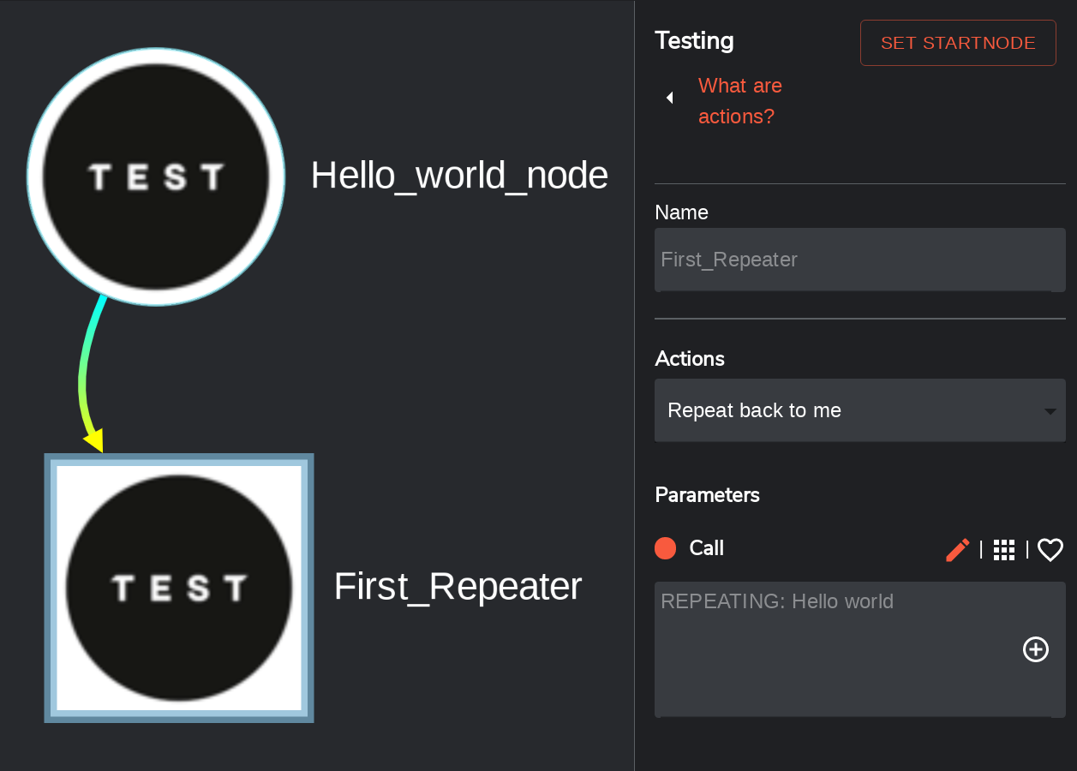
Task: Click the Call parameter label
Action: pos(707,548)
